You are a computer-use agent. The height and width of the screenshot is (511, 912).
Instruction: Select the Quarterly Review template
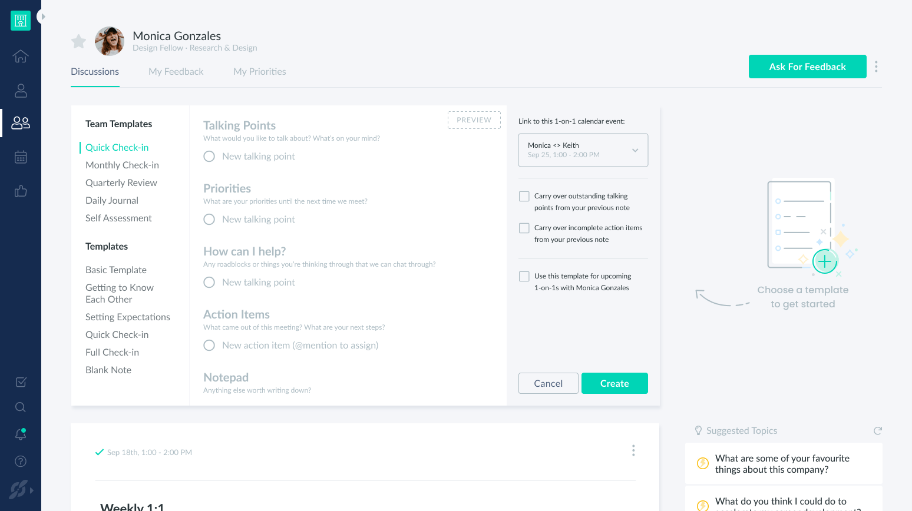click(121, 182)
